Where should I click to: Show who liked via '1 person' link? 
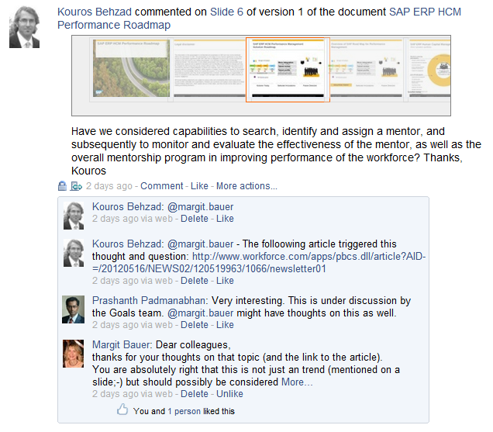coord(184,411)
